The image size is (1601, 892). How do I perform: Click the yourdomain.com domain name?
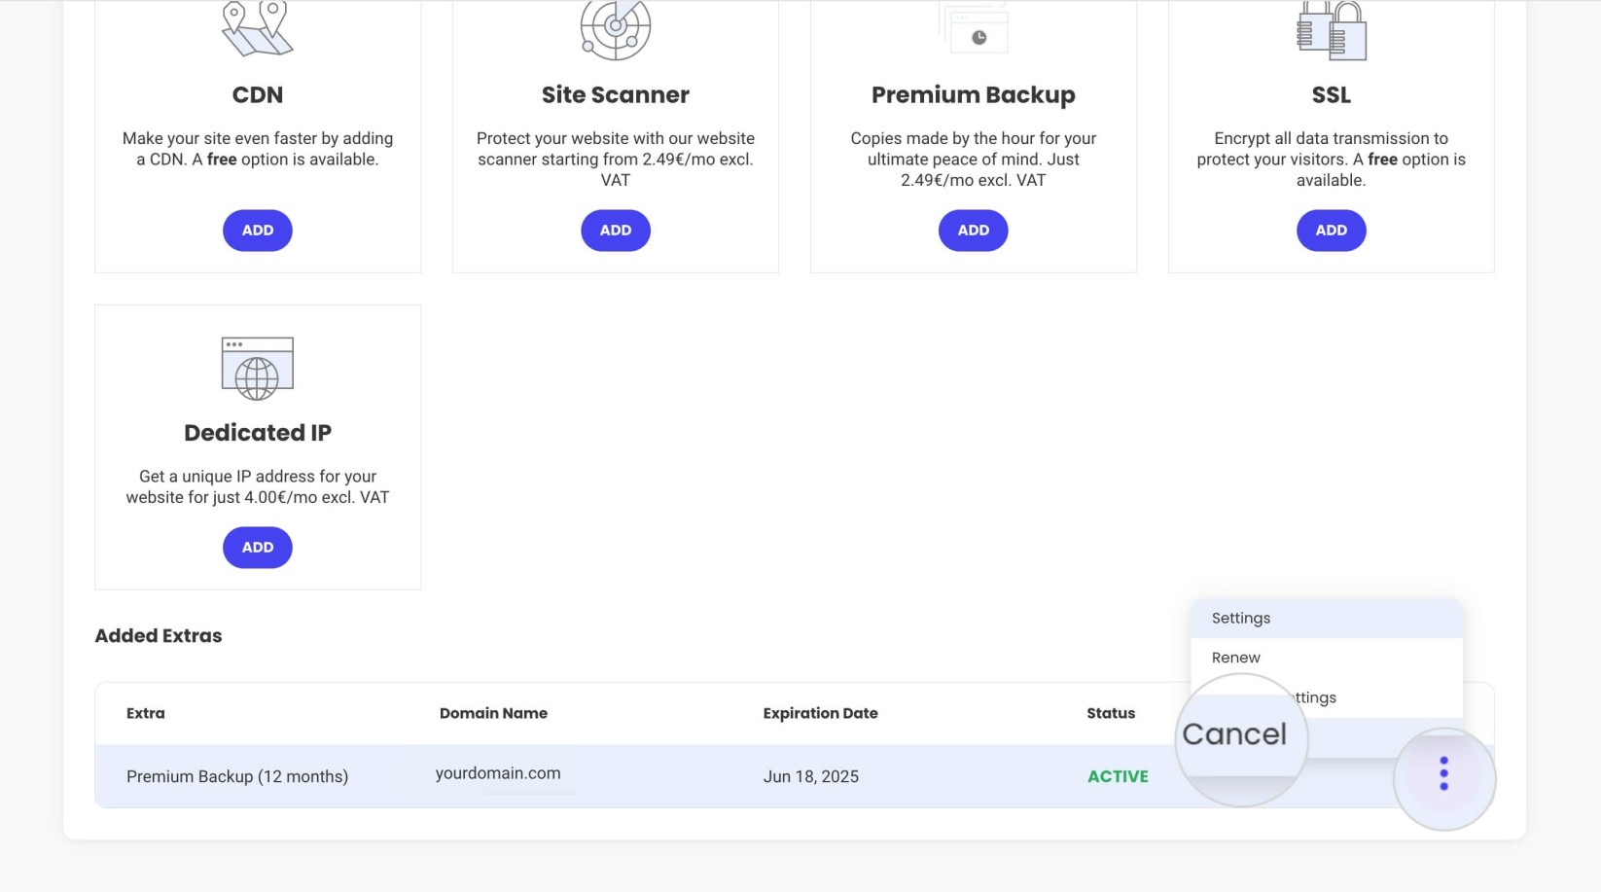click(x=497, y=773)
